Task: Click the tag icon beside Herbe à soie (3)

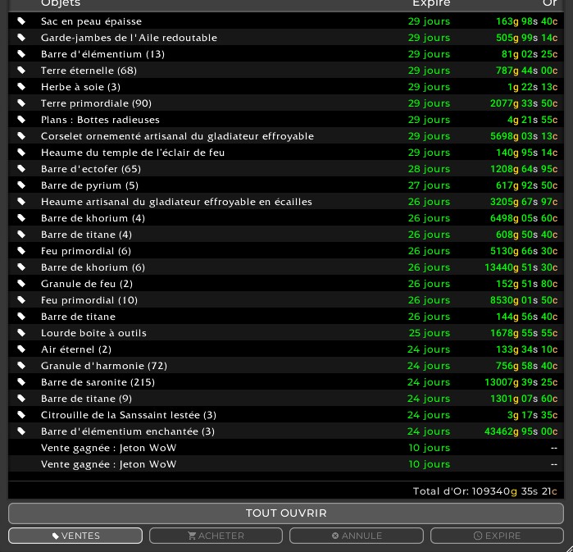Action: (x=21, y=87)
